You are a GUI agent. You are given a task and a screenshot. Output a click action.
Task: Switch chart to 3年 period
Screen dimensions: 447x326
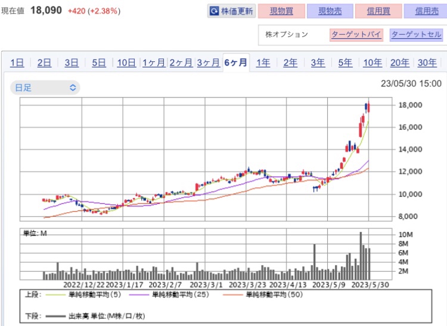coord(318,63)
